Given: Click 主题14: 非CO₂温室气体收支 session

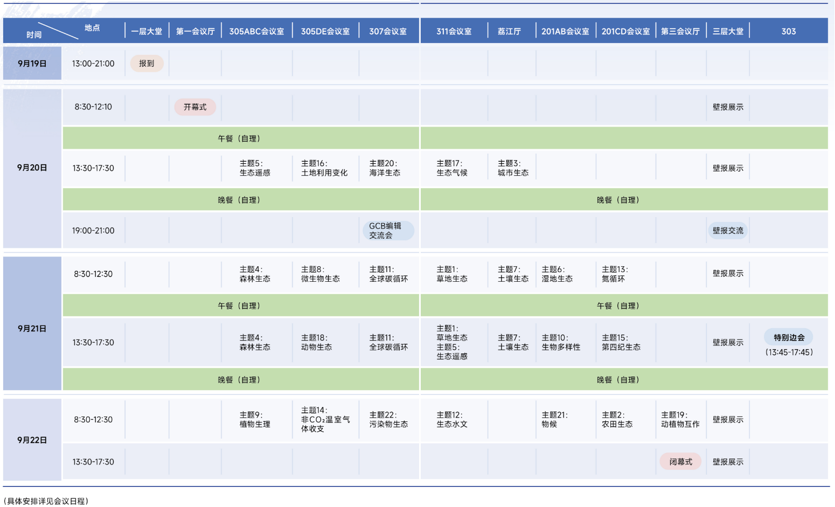Looking at the screenshot, I should pyautogui.click(x=325, y=419).
